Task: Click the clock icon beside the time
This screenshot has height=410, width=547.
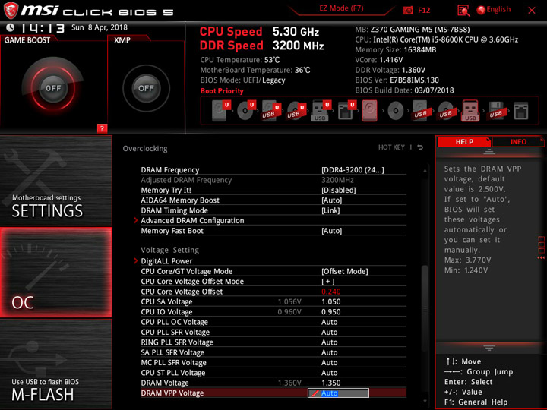Action: (x=11, y=27)
